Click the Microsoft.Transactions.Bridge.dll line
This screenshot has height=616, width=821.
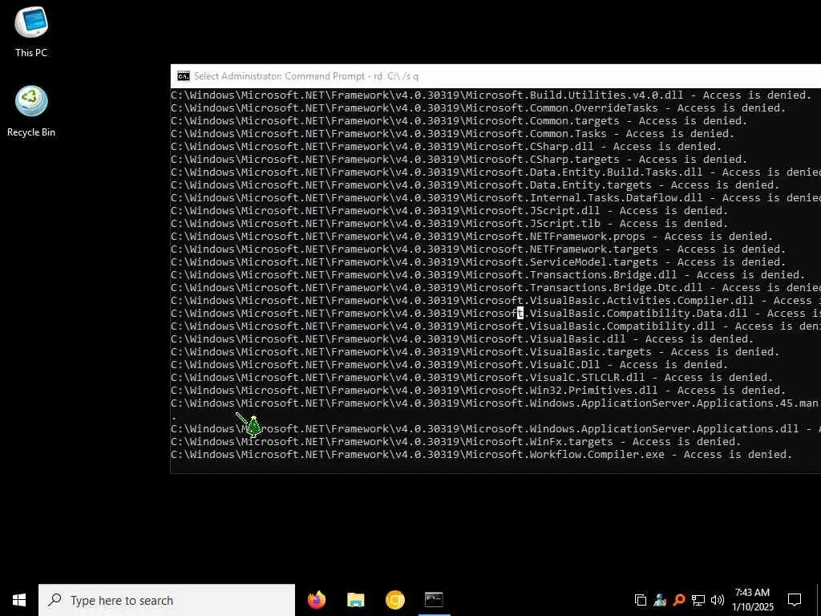[x=487, y=275]
